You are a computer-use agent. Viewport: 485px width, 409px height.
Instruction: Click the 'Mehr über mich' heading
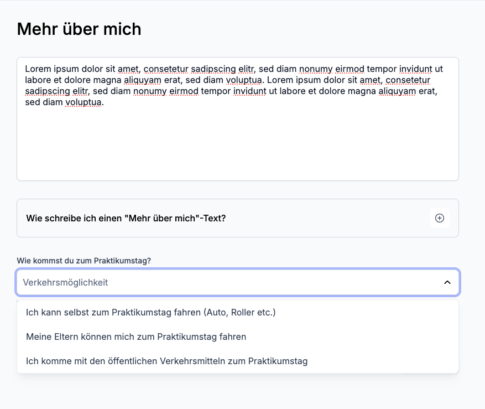pos(79,29)
